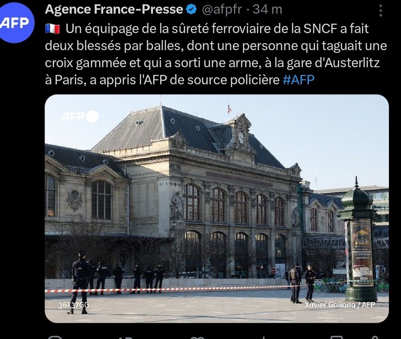Image resolution: width=401 pixels, height=339 pixels.
Task: Open the 34 m timestamp
Action: click(x=267, y=10)
